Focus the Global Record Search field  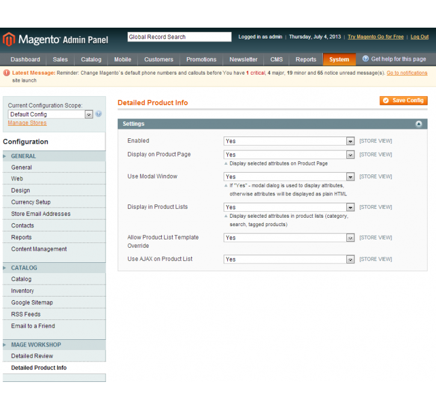coord(179,37)
